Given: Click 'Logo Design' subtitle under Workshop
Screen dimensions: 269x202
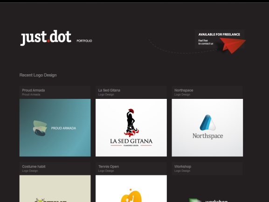Looking at the screenshot, I should tap(182, 171).
